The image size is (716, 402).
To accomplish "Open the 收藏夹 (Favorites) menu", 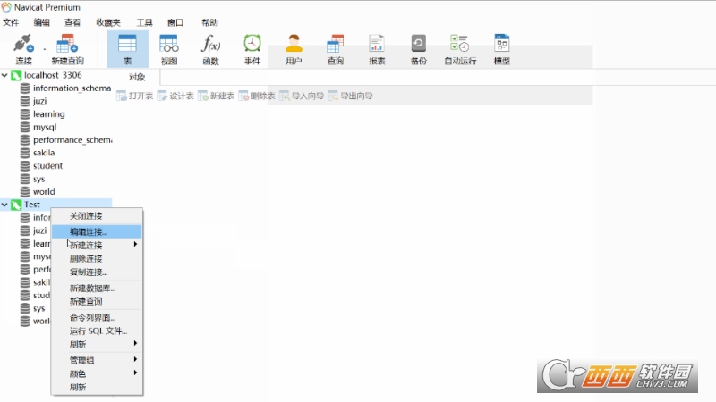I will pos(108,22).
